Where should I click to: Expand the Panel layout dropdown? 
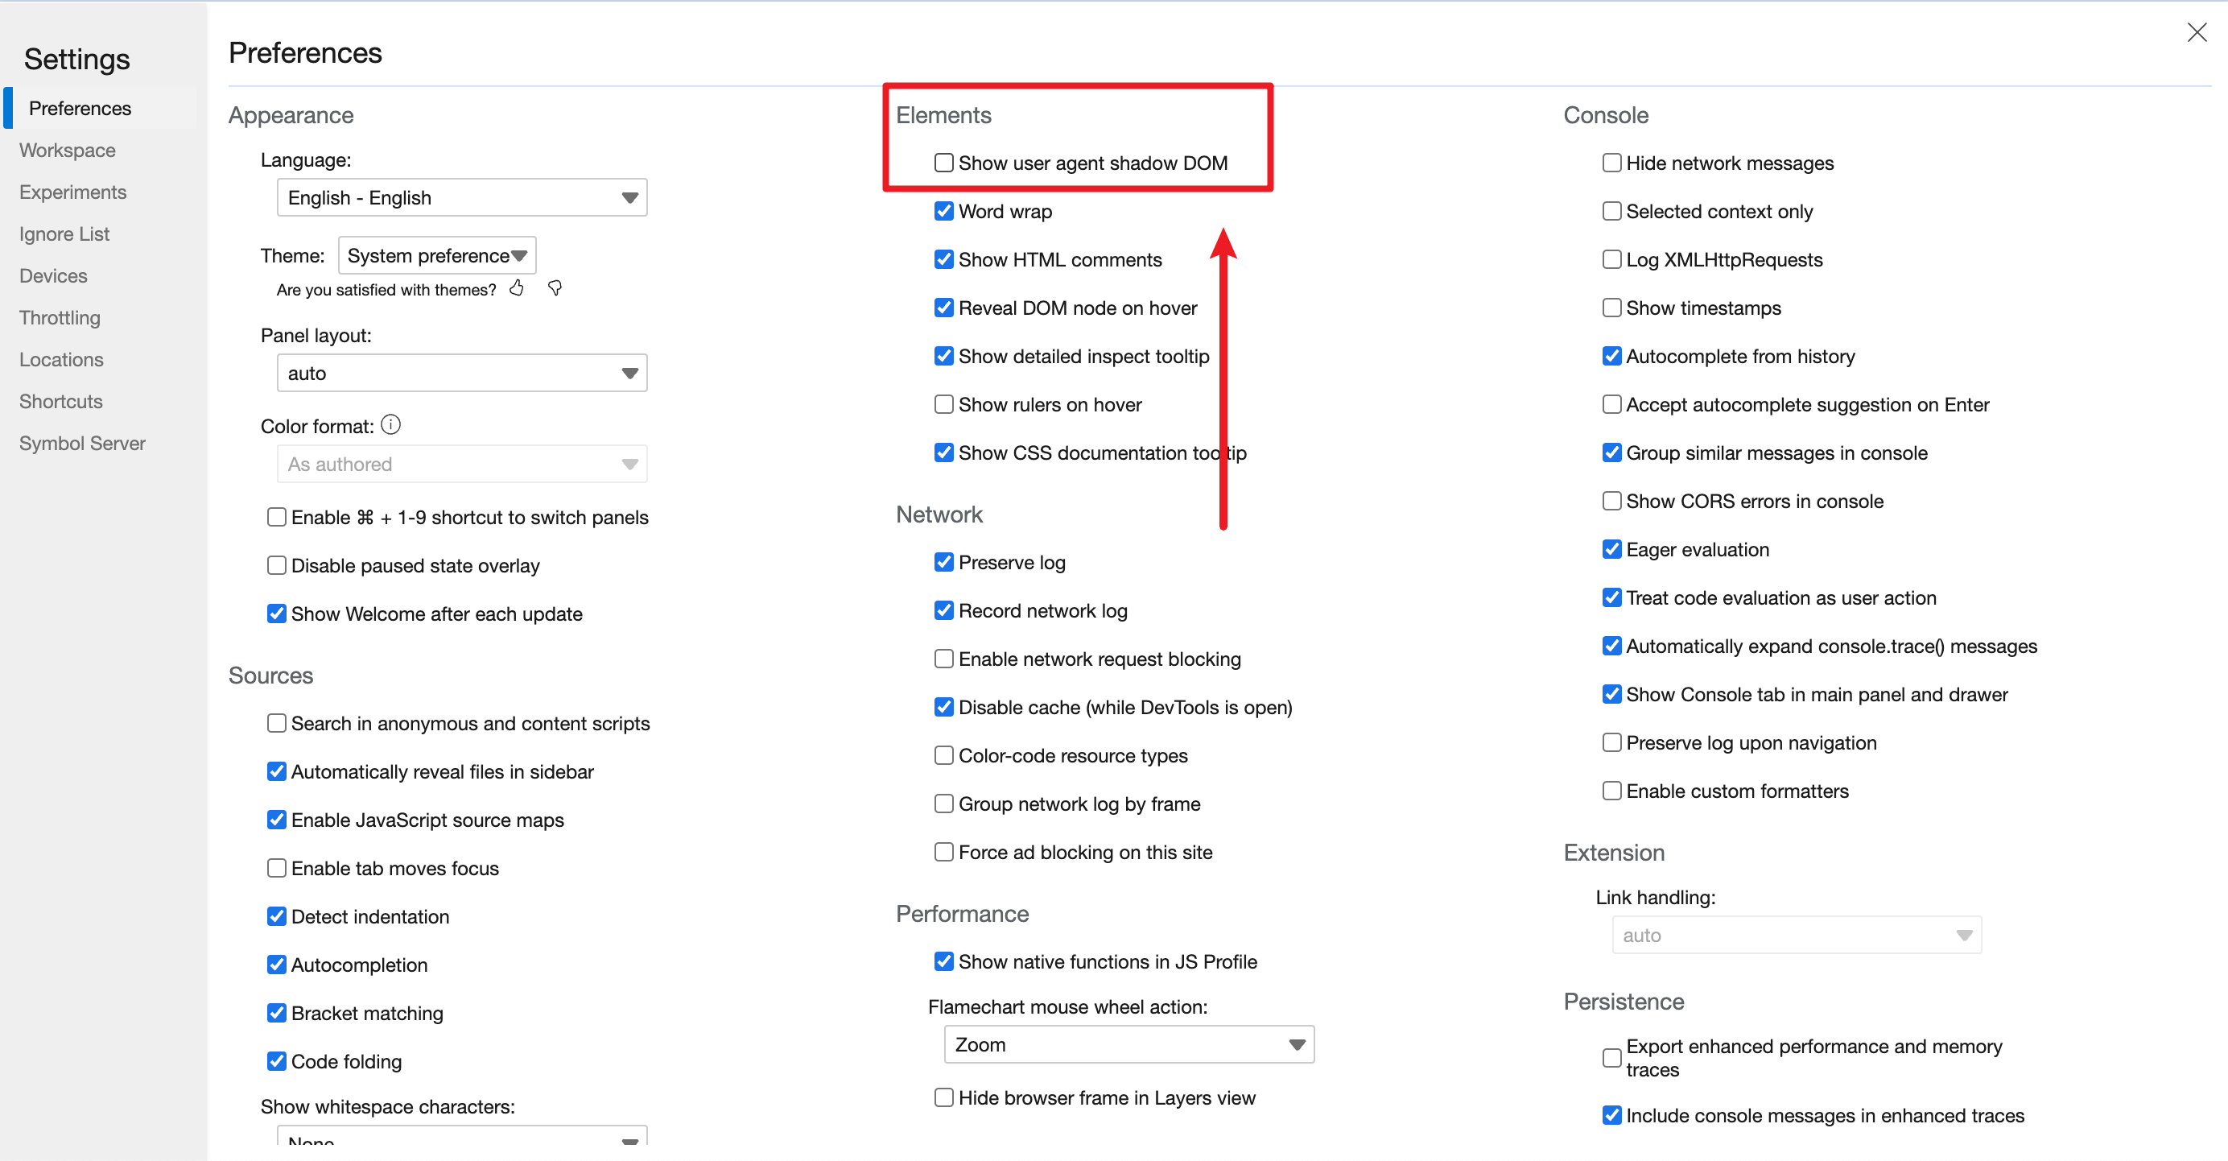[462, 374]
